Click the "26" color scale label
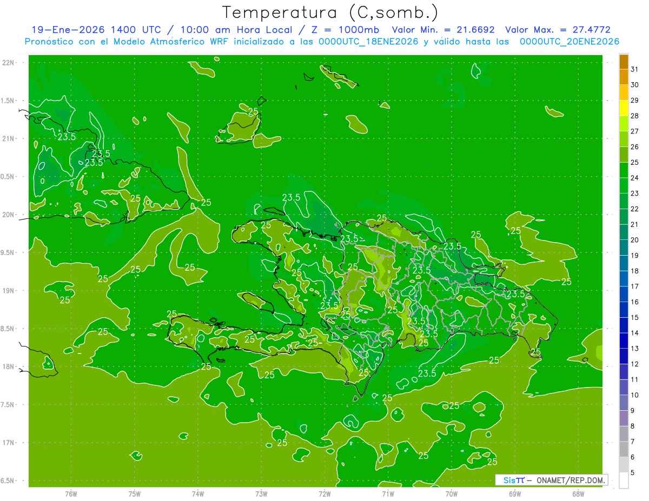Viewport: 649px width, 501px height. [x=635, y=147]
